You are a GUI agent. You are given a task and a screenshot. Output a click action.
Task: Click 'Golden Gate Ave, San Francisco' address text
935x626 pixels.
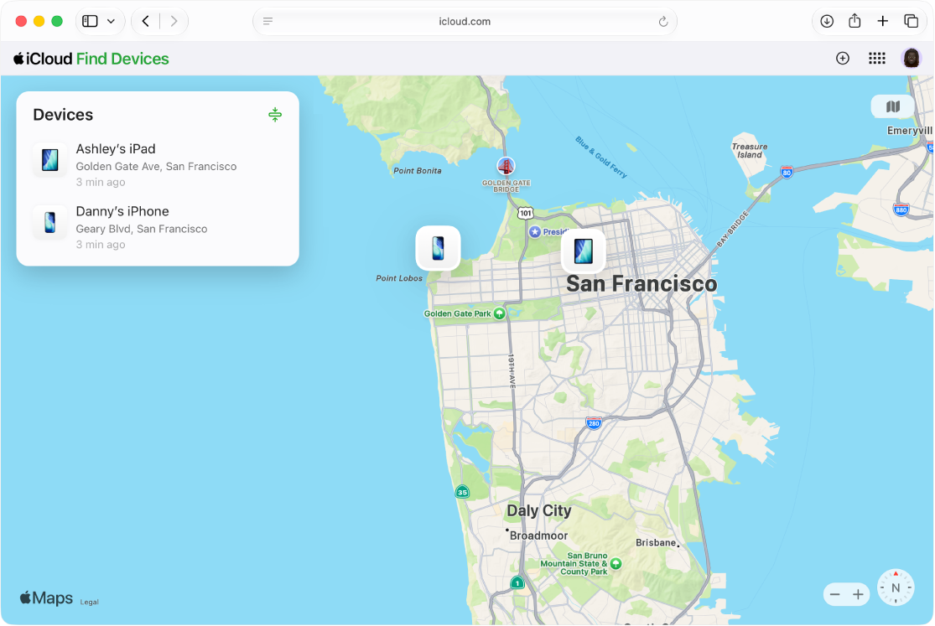(x=156, y=166)
